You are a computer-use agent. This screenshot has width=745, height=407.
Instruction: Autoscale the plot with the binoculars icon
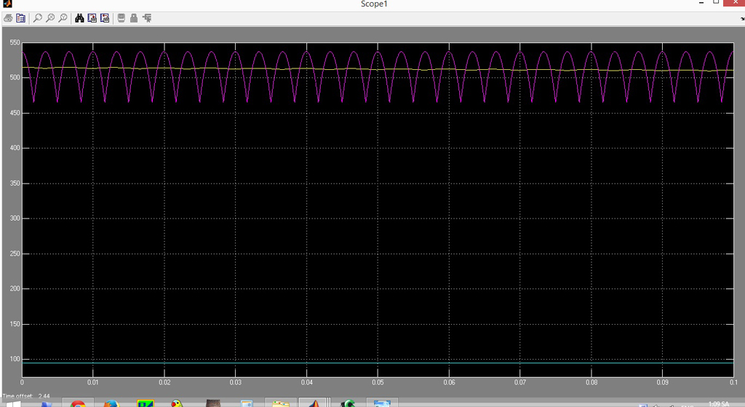[x=79, y=18]
